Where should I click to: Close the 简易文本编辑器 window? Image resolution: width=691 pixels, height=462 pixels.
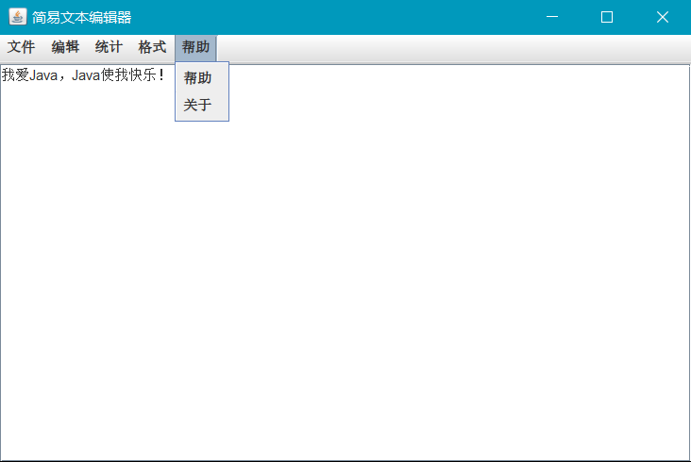tap(663, 17)
